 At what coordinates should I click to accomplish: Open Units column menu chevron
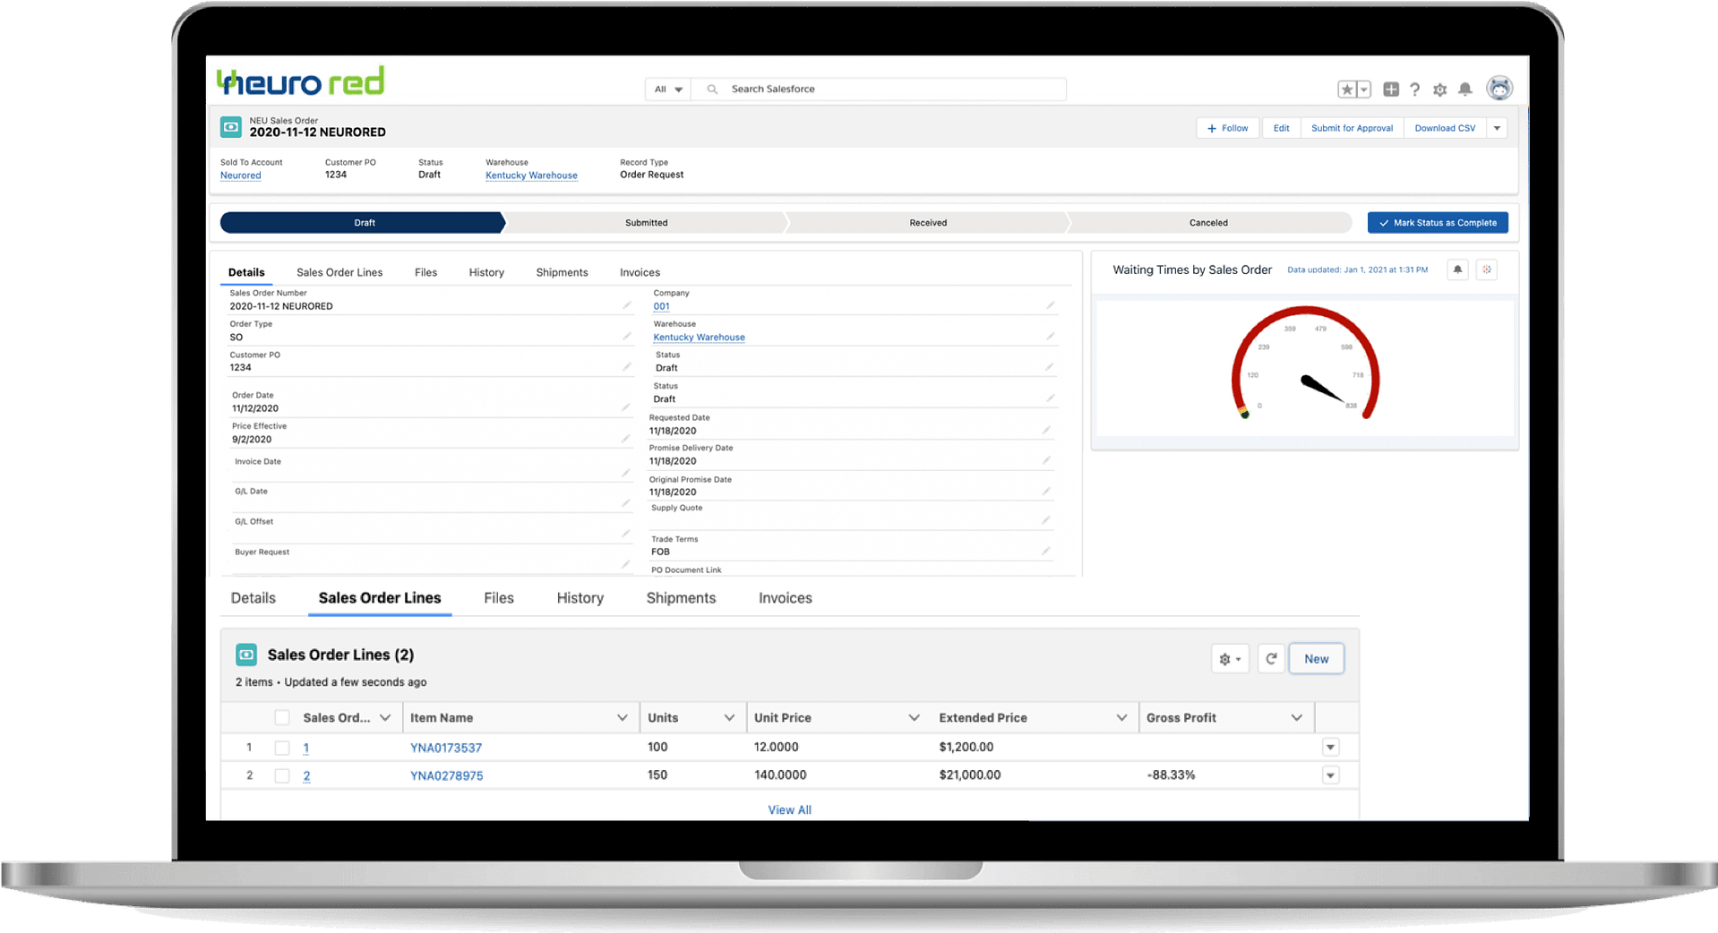coord(729,718)
